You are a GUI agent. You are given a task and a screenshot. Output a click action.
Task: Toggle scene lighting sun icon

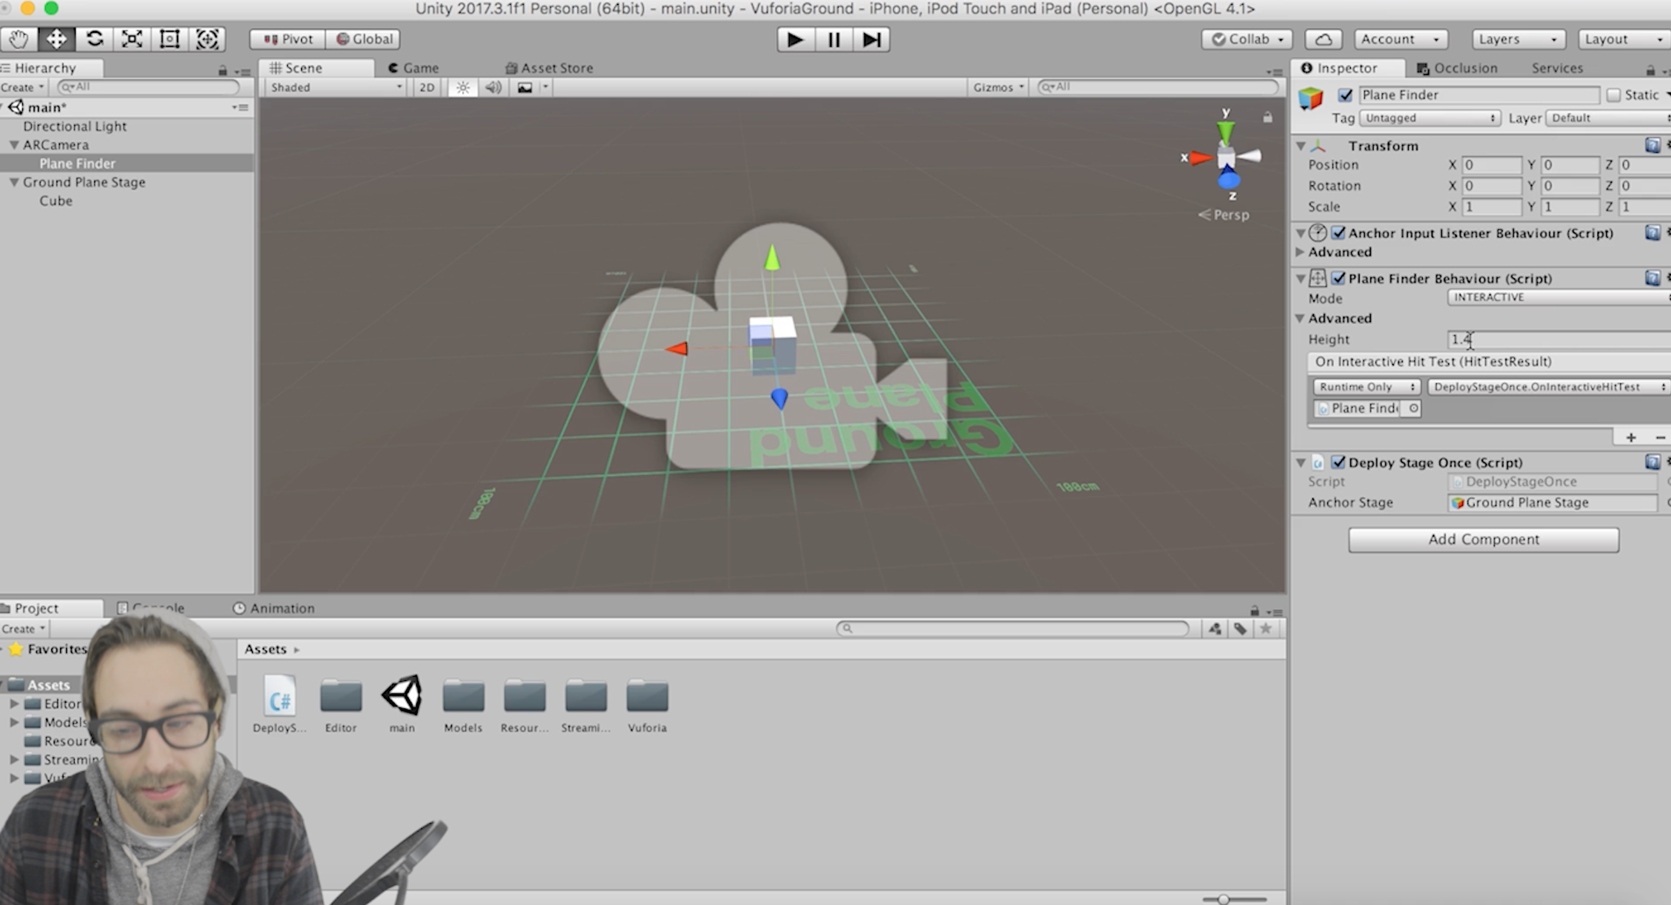click(463, 87)
